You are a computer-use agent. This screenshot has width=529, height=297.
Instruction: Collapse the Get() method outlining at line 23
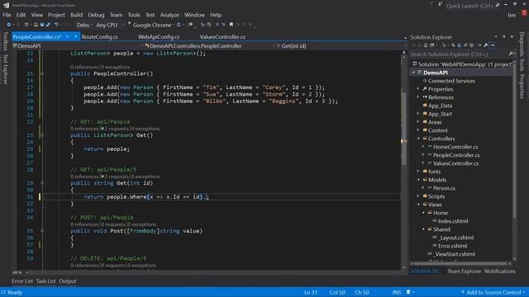42,135
